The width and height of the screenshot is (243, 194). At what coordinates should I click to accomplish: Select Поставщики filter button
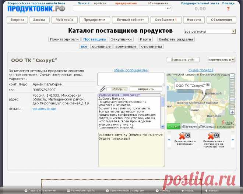click(95, 39)
